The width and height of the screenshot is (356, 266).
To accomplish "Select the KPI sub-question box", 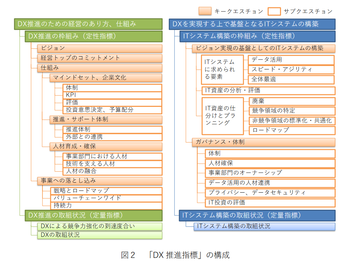I will click(112, 95).
